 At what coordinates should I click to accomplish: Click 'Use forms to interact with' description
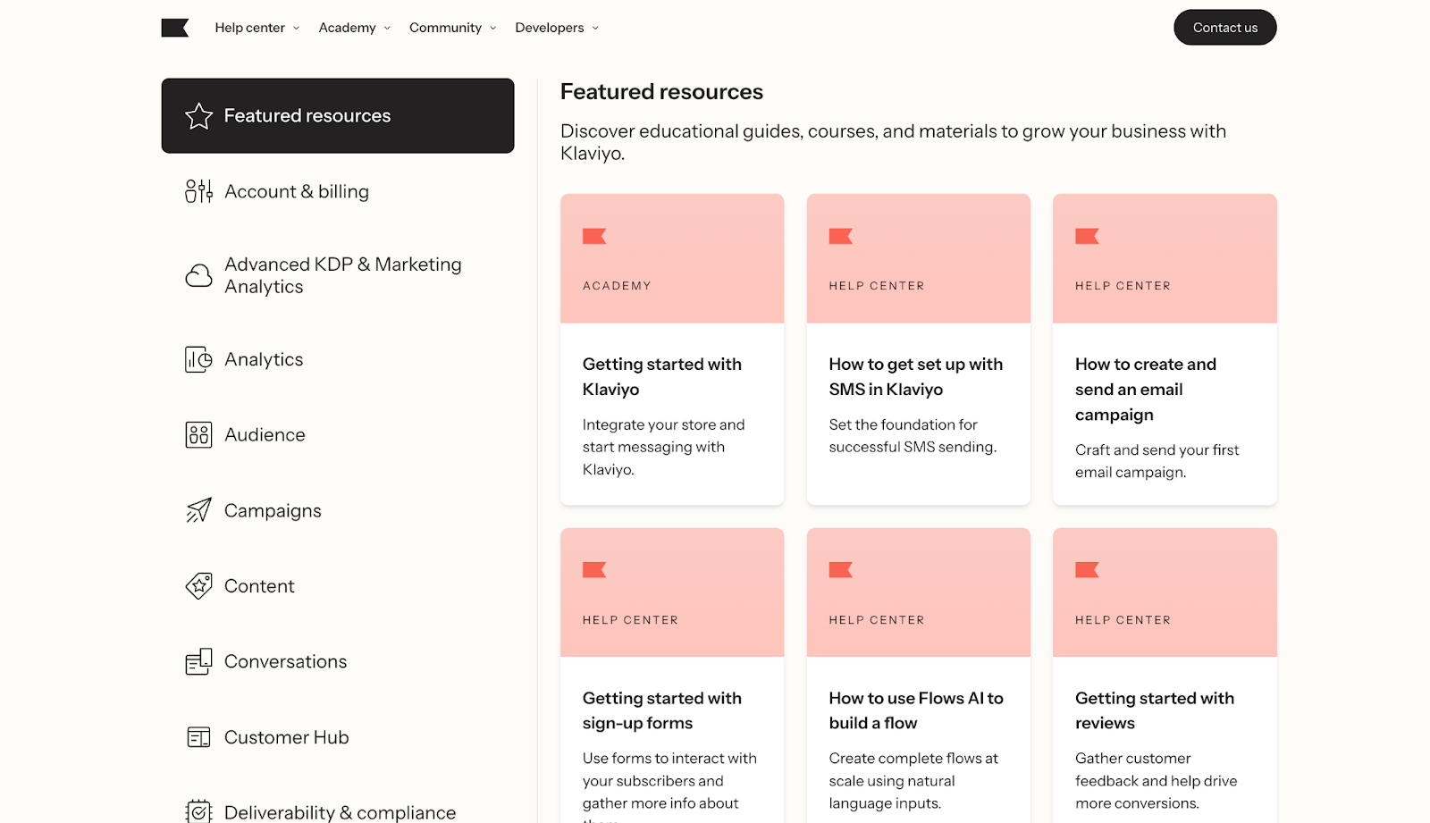[x=669, y=786]
